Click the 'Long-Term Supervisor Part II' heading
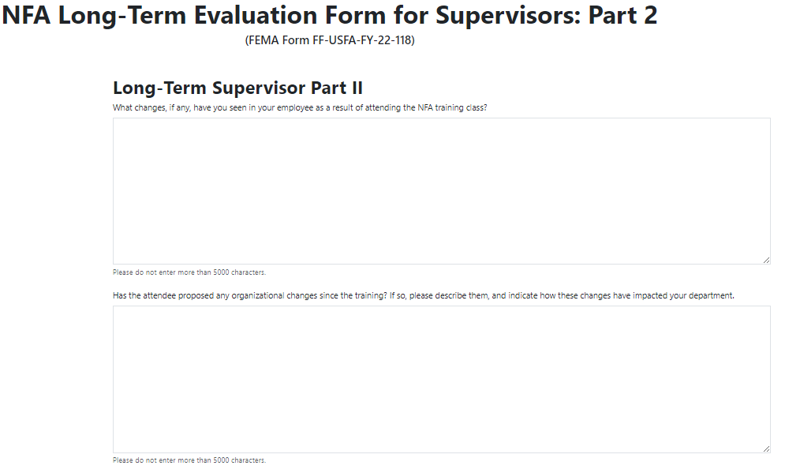The width and height of the screenshot is (800, 473). (x=237, y=88)
